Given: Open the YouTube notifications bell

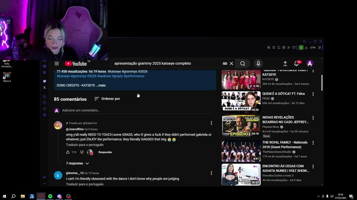Looking at the screenshot, I should click(296, 64).
